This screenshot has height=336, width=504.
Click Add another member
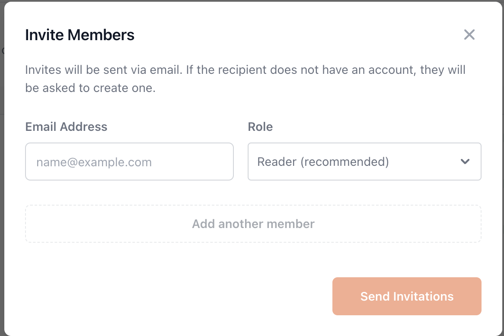click(253, 224)
